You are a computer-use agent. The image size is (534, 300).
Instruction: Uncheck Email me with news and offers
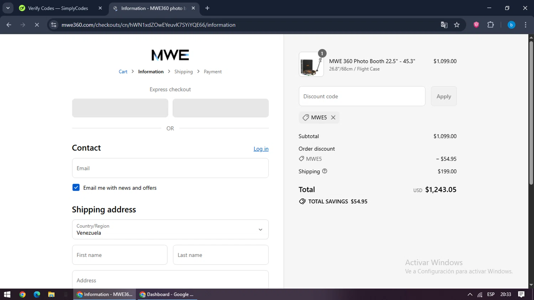[76, 188]
